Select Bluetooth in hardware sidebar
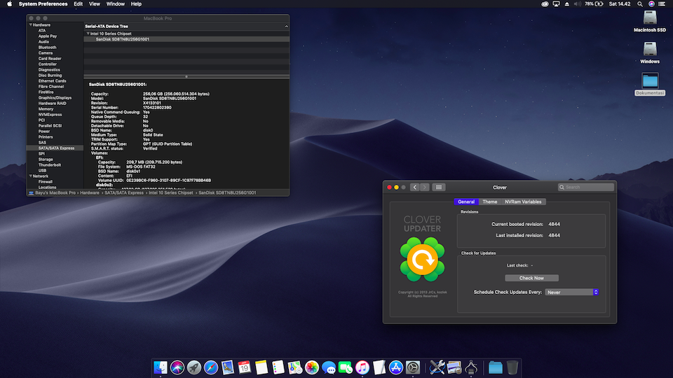This screenshot has height=378, width=673. (x=47, y=47)
